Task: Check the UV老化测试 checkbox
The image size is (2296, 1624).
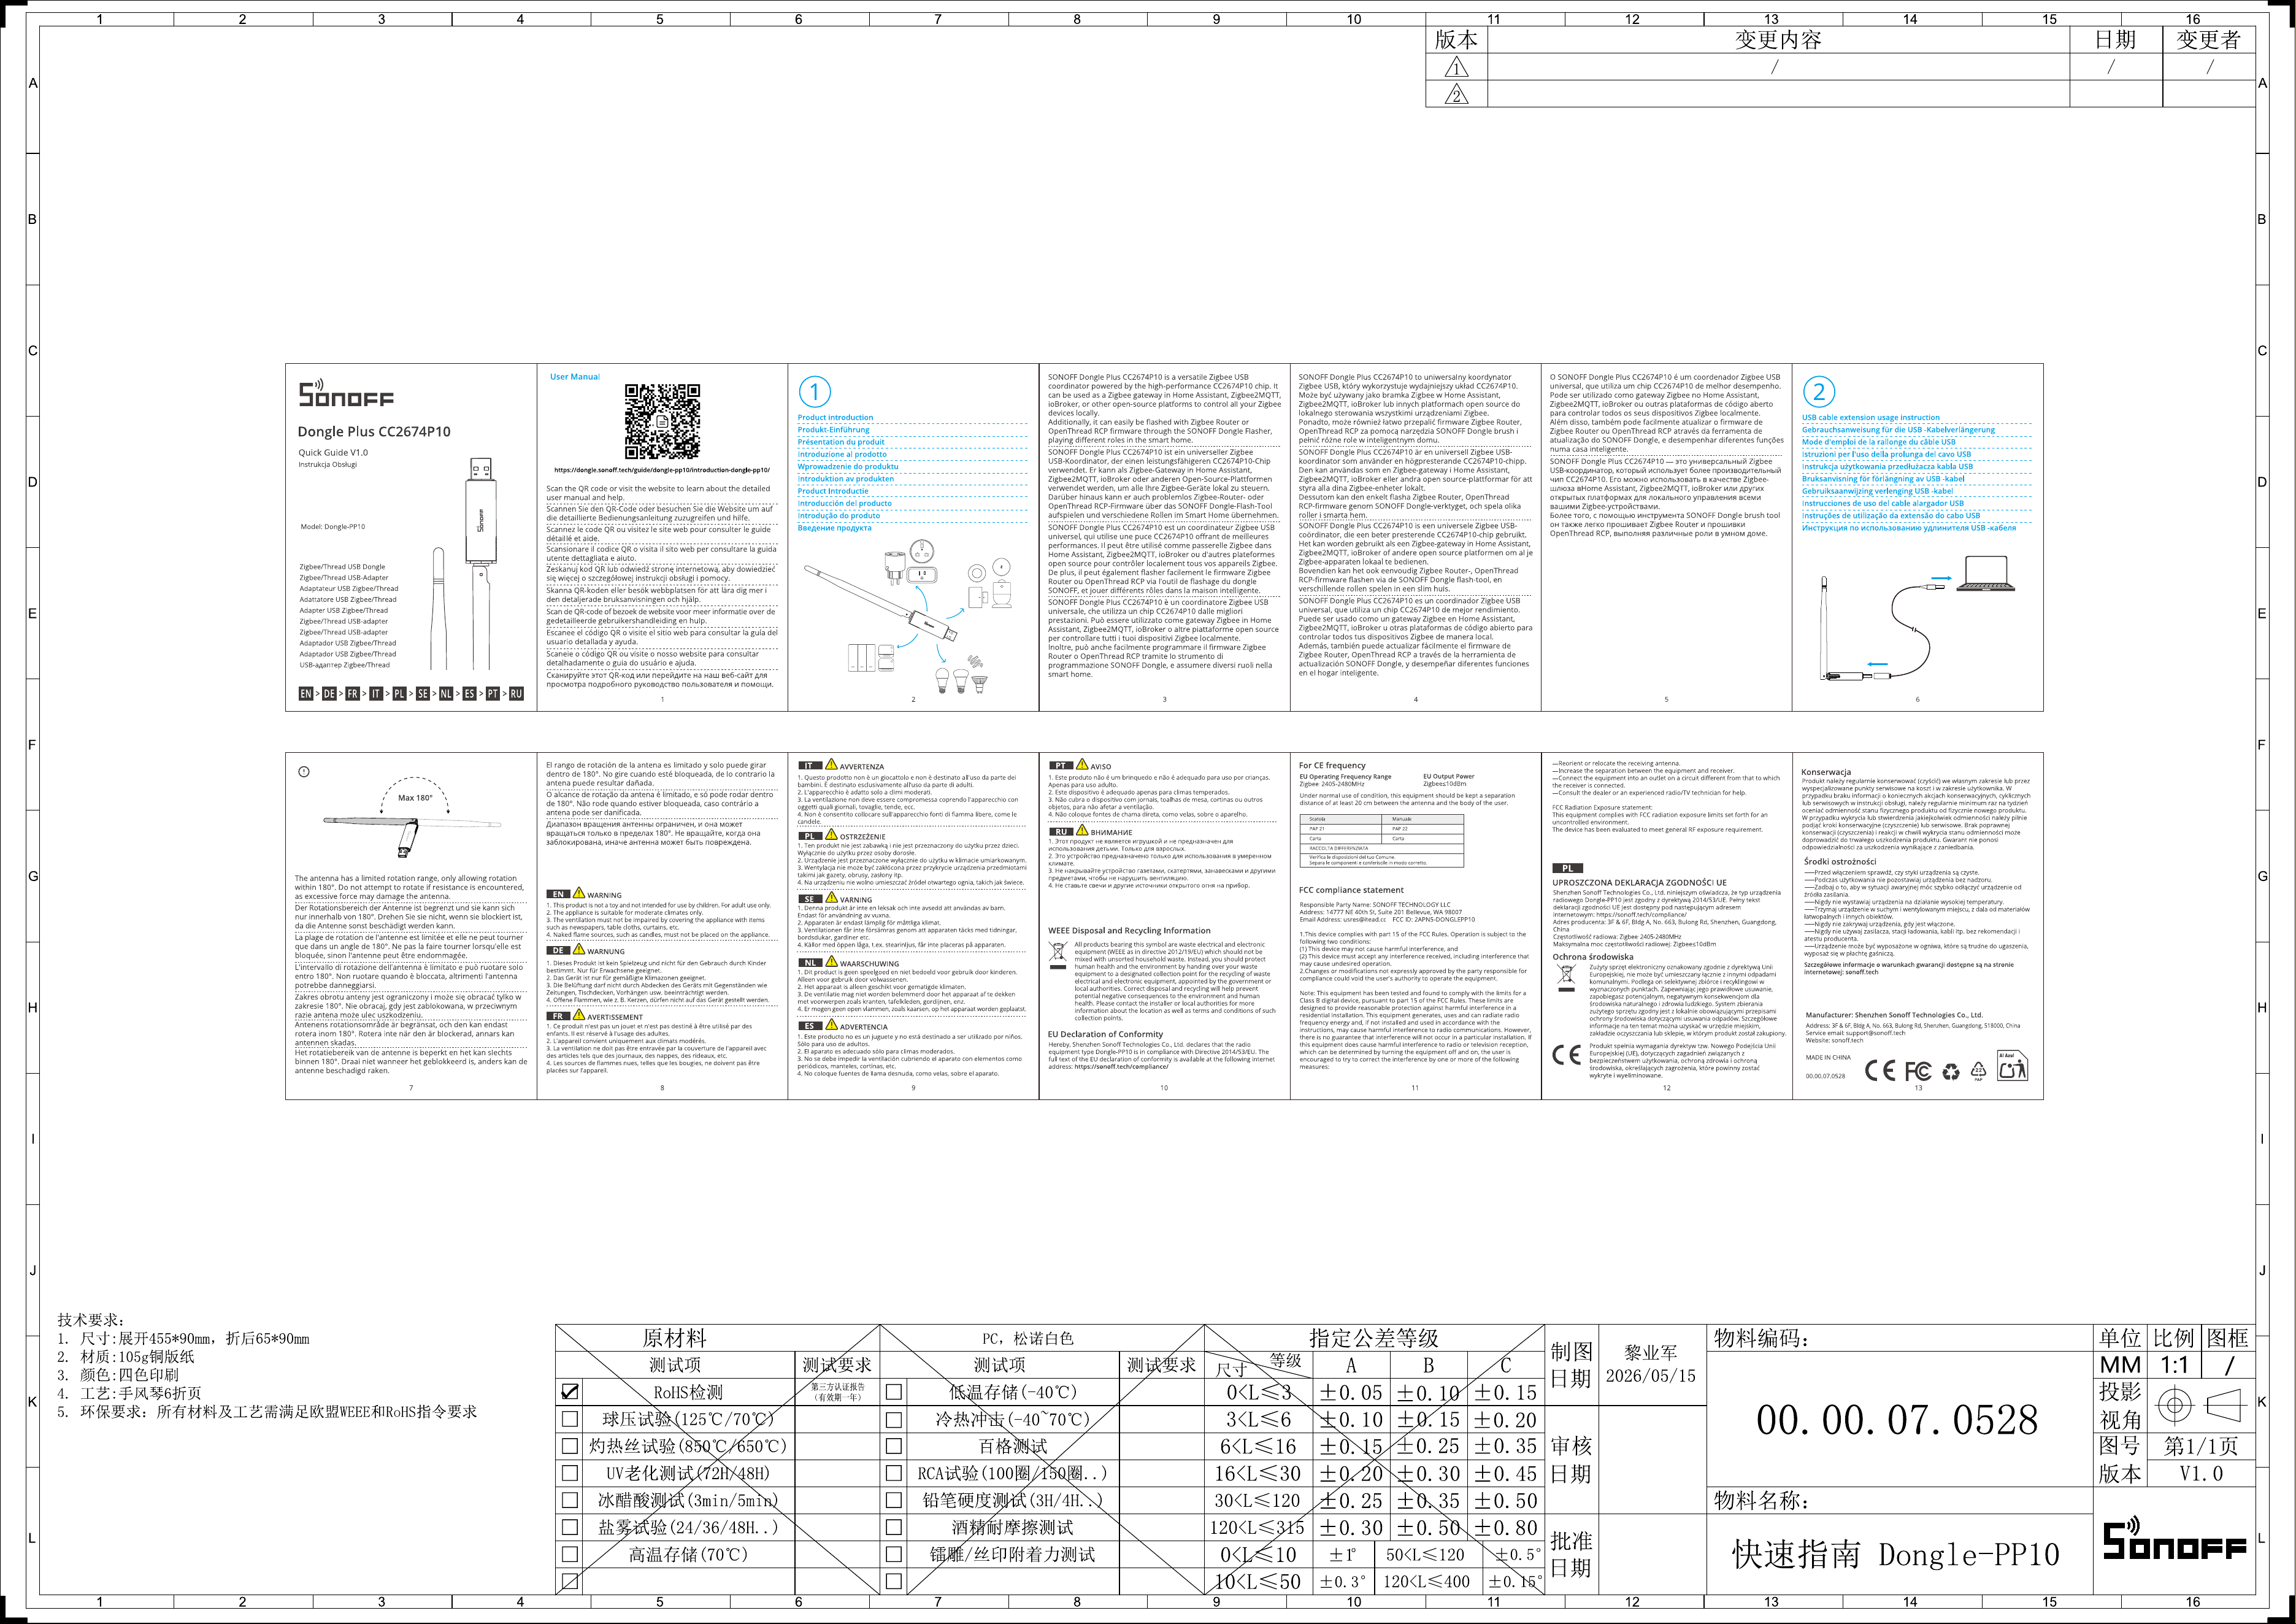Action: pyautogui.click(x=570, y=1472)
